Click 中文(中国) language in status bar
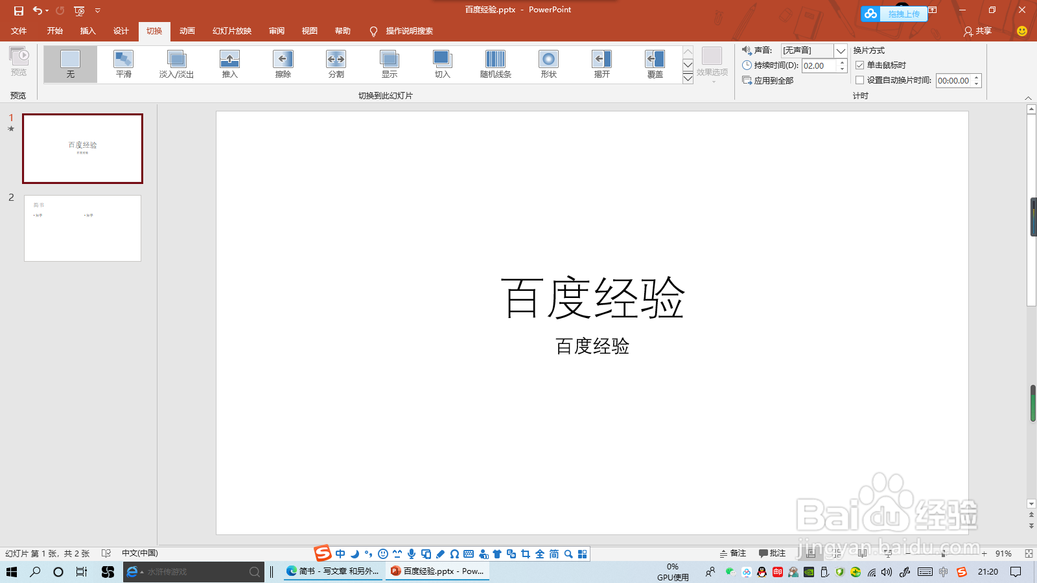Viewport: 1037px width, 583px height. (x=140, y=553)
